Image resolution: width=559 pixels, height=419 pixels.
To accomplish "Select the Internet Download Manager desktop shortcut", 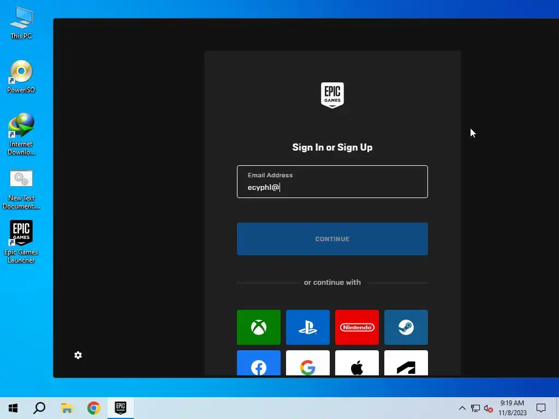I will click(21, 134).
